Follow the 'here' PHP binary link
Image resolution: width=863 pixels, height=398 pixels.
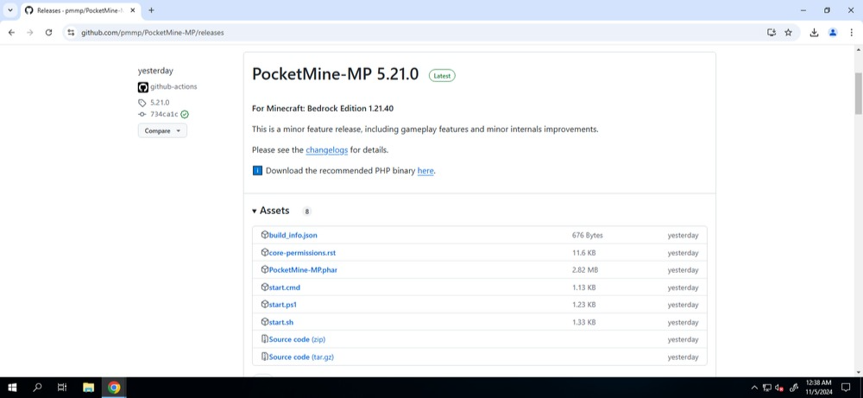click(425, 171)
